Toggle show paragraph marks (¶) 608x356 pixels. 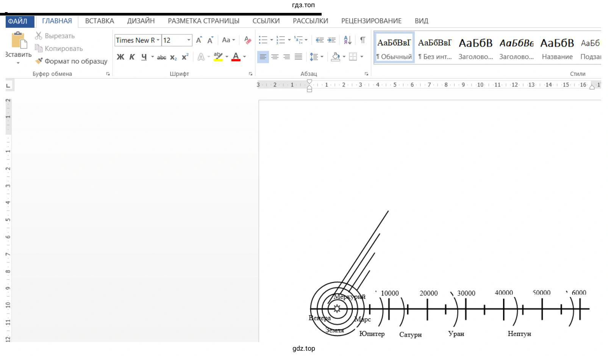tap(363, 40)
